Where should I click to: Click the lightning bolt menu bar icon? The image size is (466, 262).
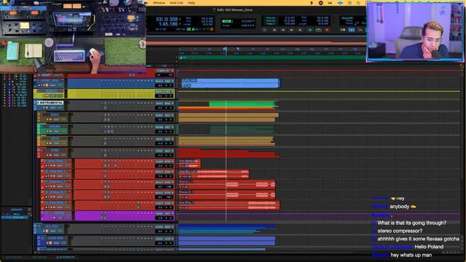coord(312,3)
